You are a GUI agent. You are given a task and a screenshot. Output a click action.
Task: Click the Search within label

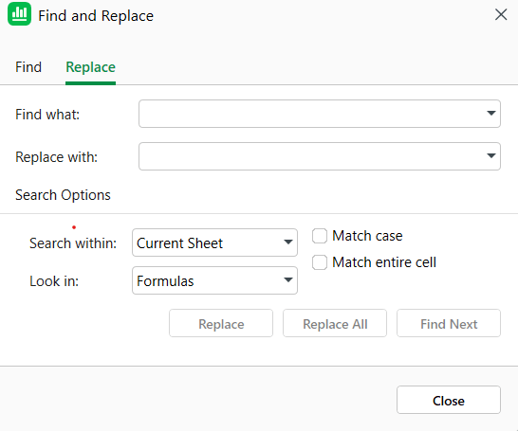click(73, 243)
